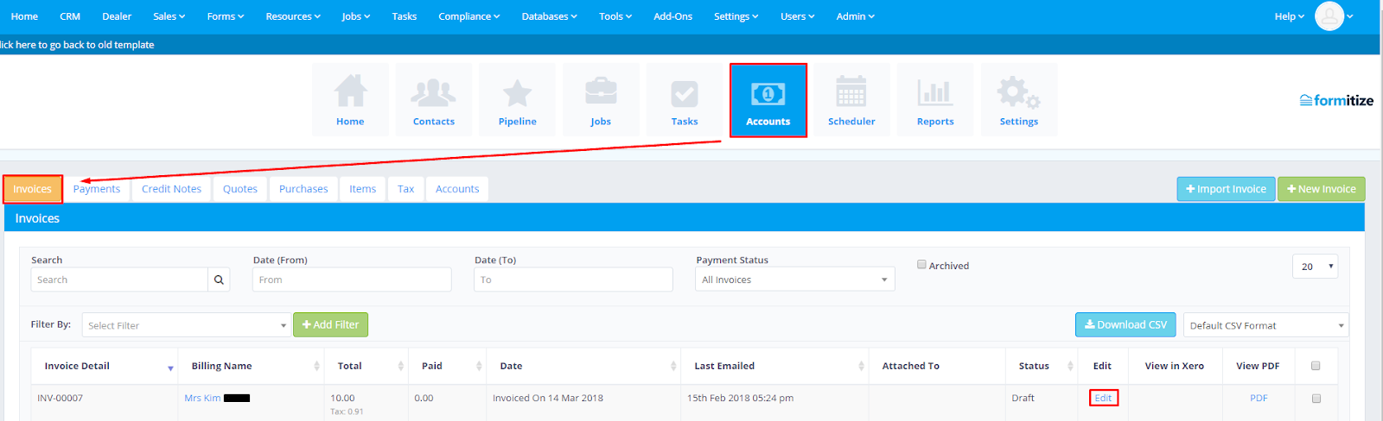The height and width of the screenshot is (421, 1383).
Task: Open the Scheduler calendar tile
Action: pos(851,100)
